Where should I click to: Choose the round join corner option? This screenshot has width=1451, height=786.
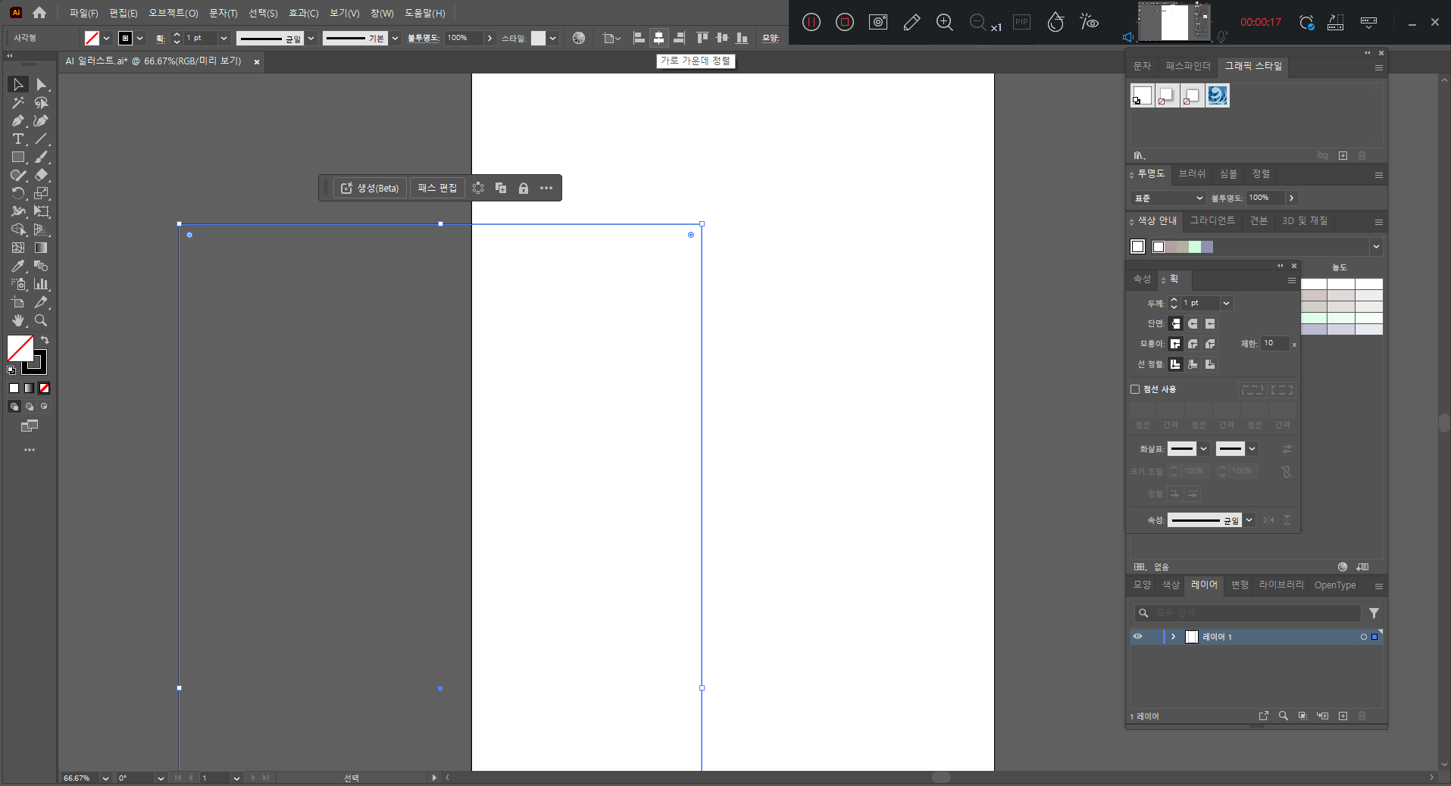tap(1193, 344)
